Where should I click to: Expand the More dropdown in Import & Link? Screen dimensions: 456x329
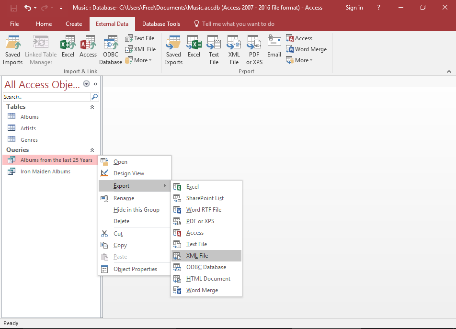pyautogui.click(x=139, y=60)
